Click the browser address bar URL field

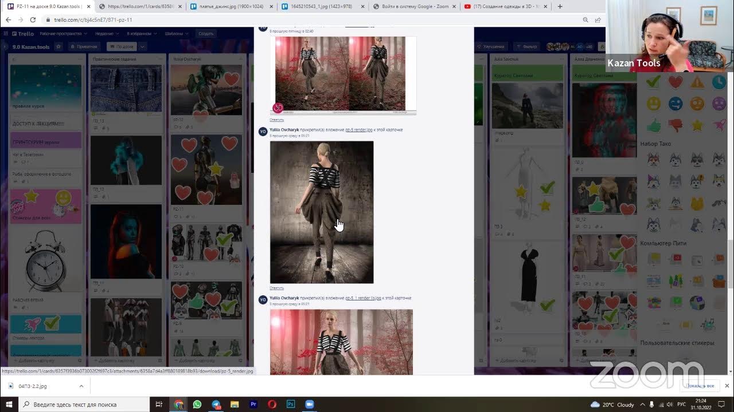pyautogui.click(x=310, y=19)
